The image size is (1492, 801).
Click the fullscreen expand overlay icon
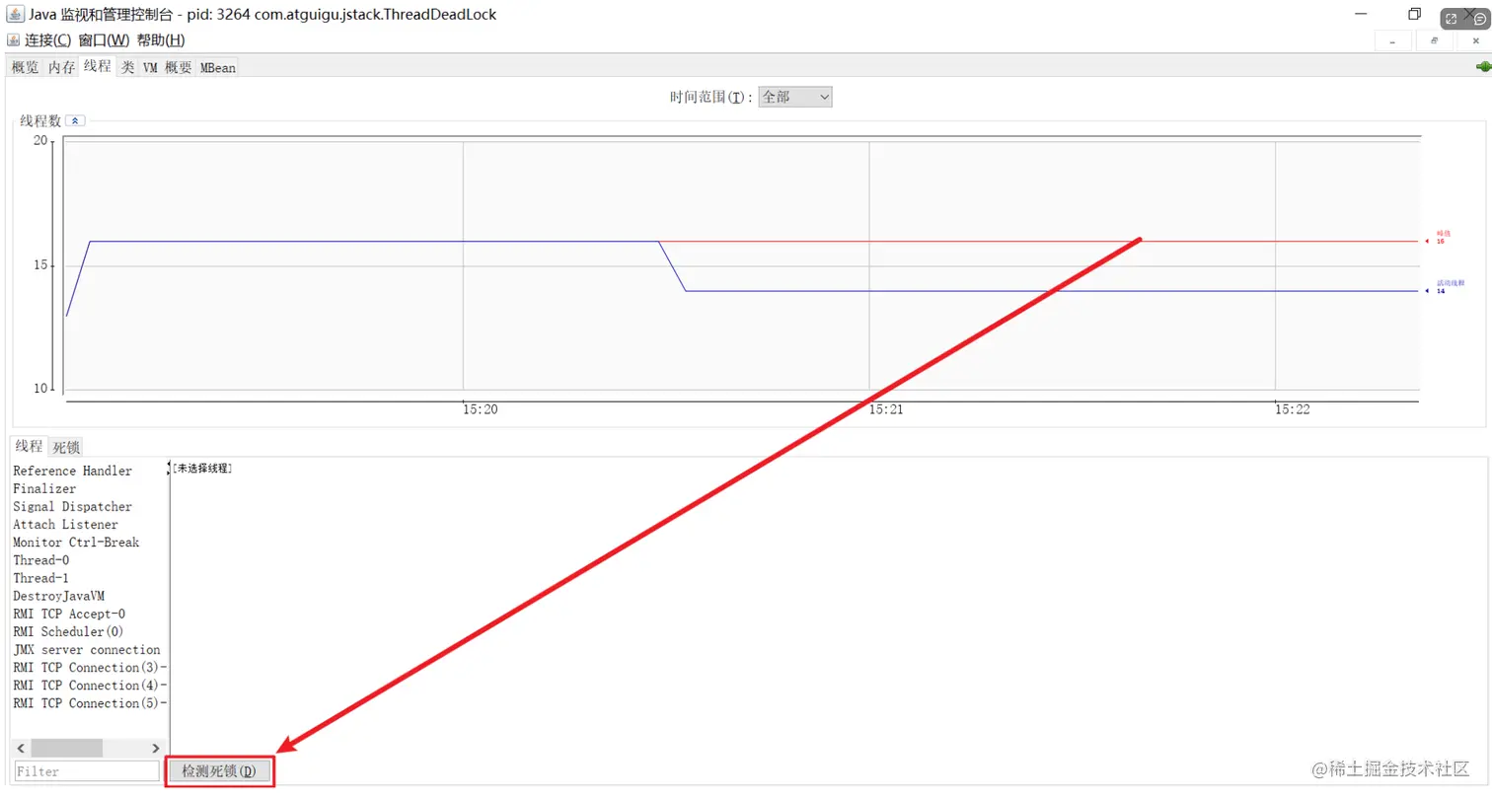(x=1452, y=19)
